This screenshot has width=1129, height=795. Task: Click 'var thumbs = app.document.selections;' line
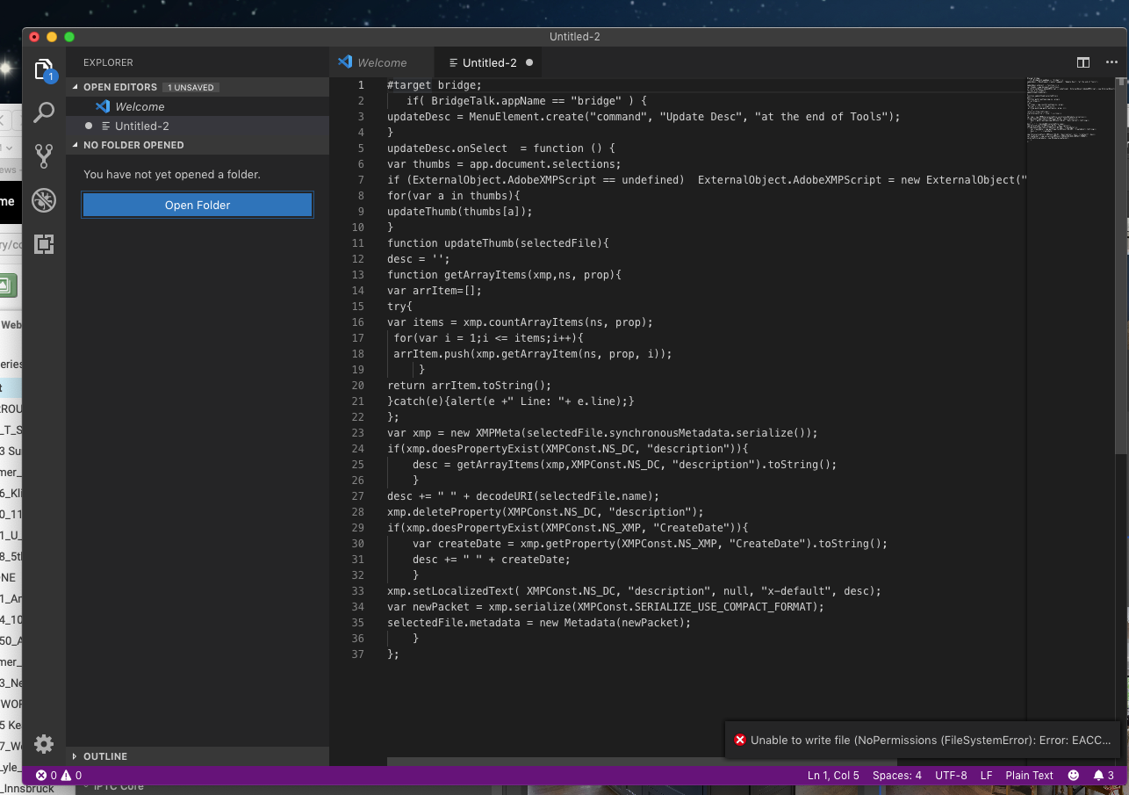(504, 163)
